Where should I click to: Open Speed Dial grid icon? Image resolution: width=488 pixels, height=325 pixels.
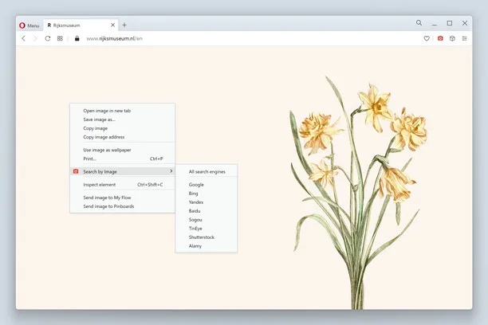pyautogui.click(x=60, y=38)
